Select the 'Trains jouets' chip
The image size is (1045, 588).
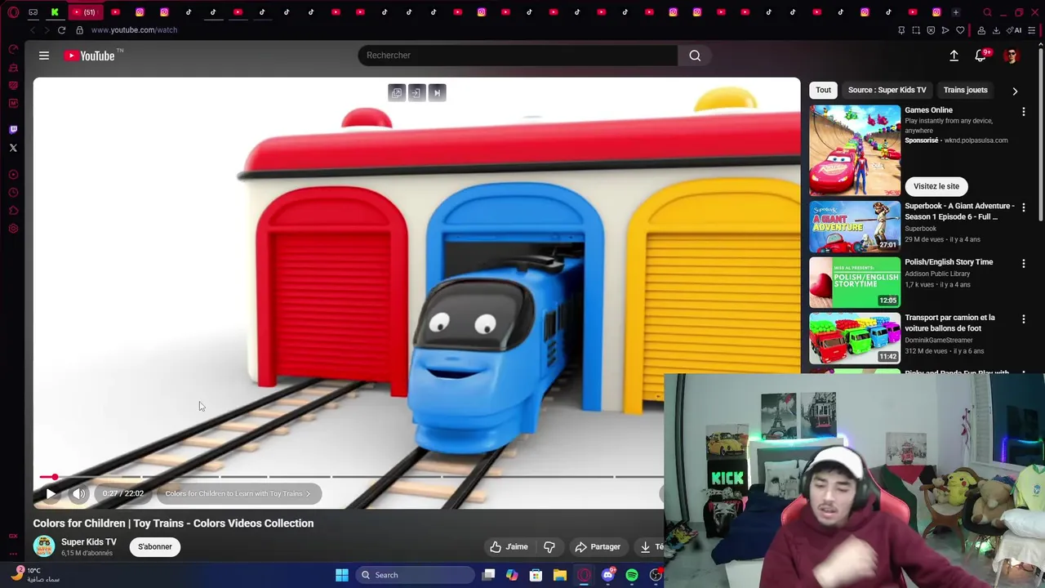click(965, 90)
